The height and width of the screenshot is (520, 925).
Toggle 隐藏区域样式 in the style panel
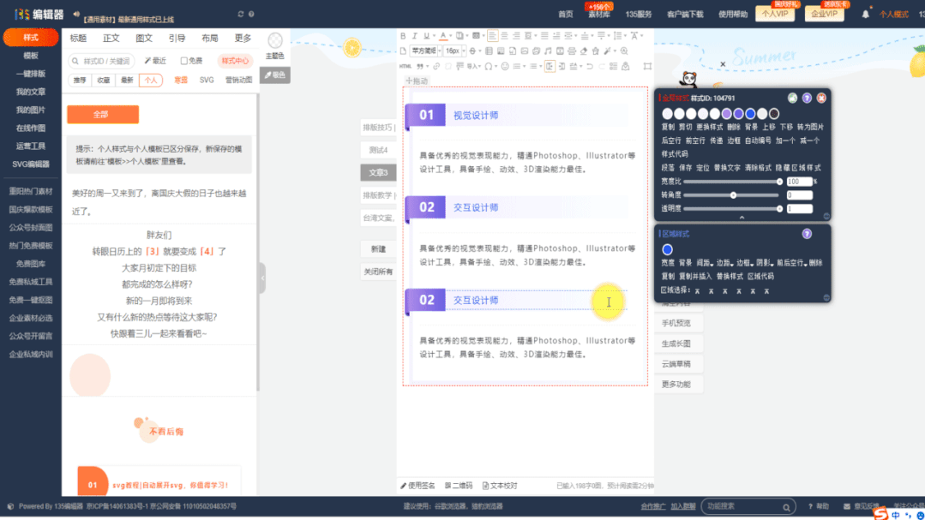pos(797,169)
